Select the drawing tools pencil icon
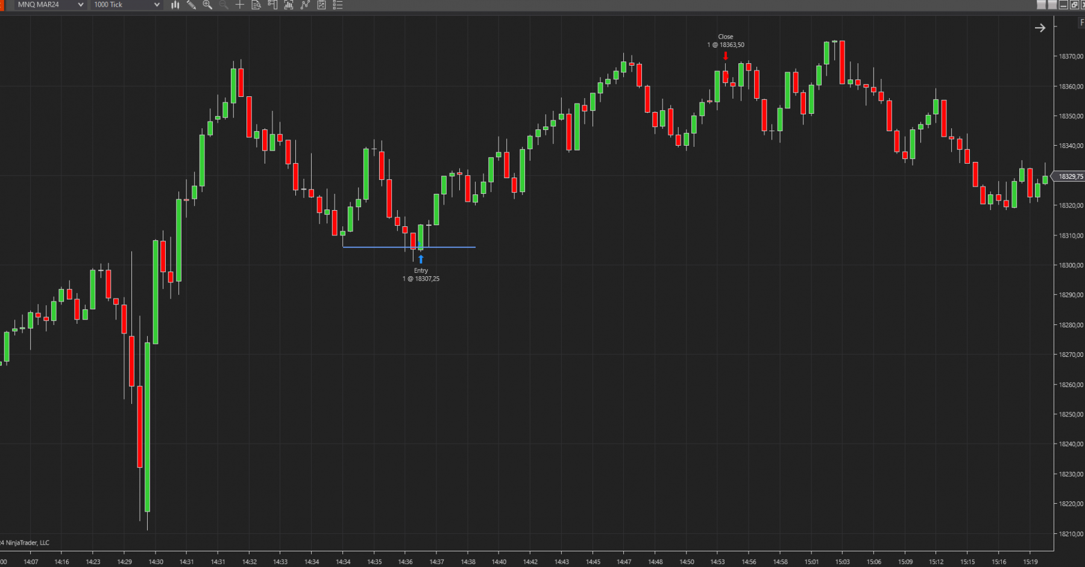1085x567 pixels. (191, 5)
